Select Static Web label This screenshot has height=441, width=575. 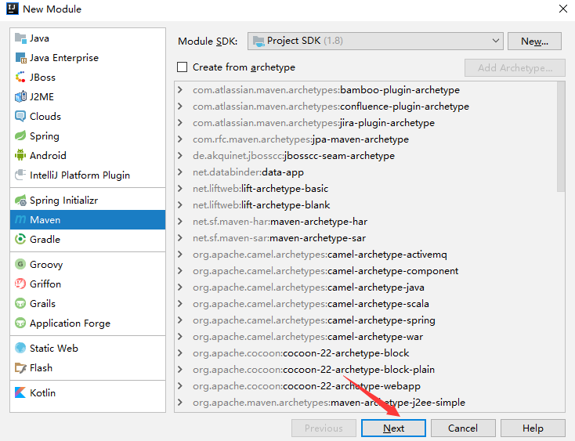[54, 349]
